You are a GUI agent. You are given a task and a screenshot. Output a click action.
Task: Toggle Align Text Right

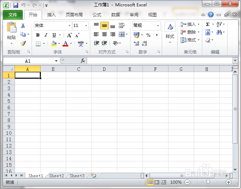pyautogui.click(x=113, y=34)
